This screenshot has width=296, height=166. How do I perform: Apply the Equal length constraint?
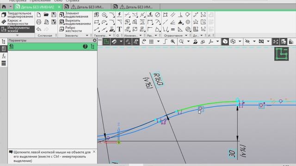click(173, 29)
